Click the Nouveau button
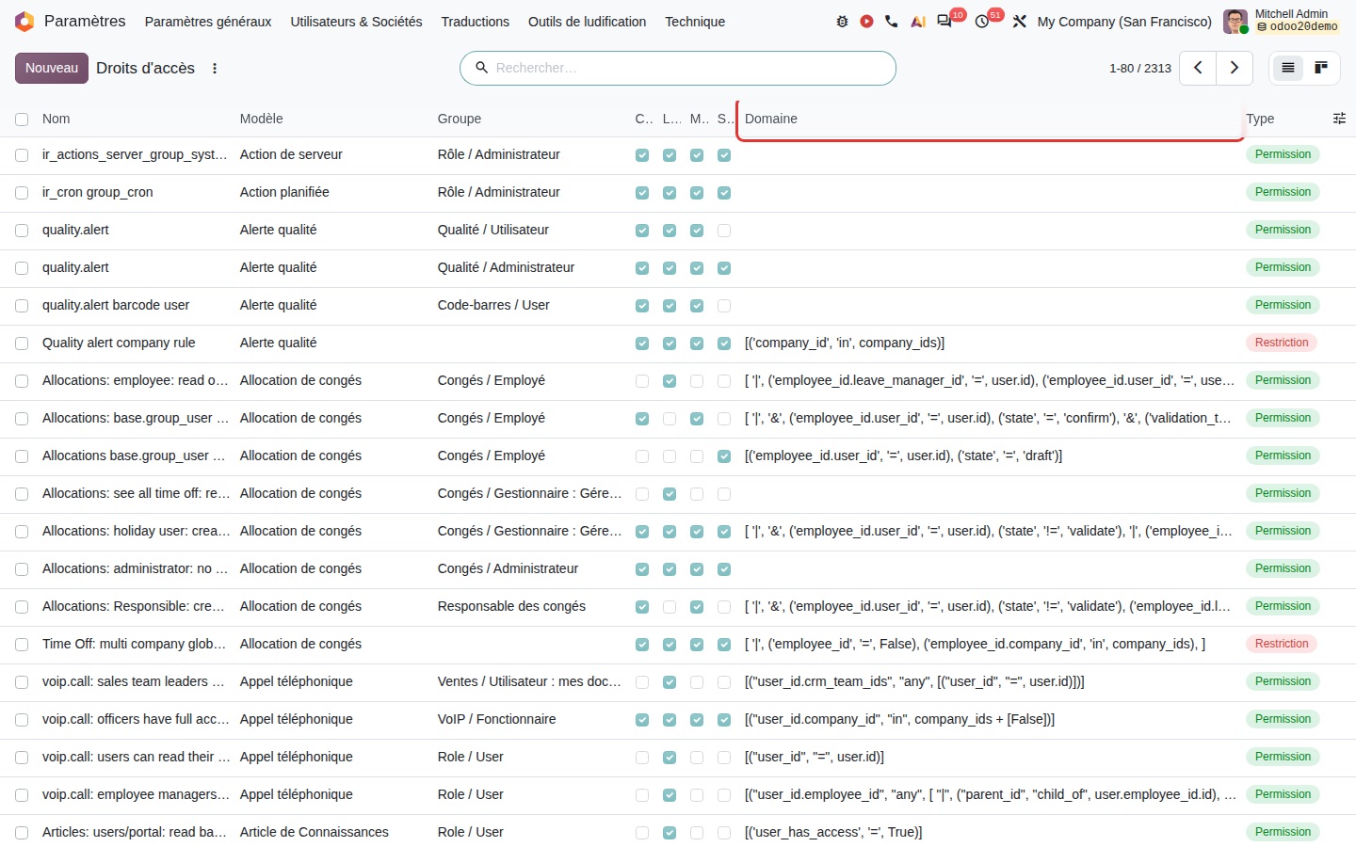This screenshot has width=1356, height=847. (x=52, y=68)
